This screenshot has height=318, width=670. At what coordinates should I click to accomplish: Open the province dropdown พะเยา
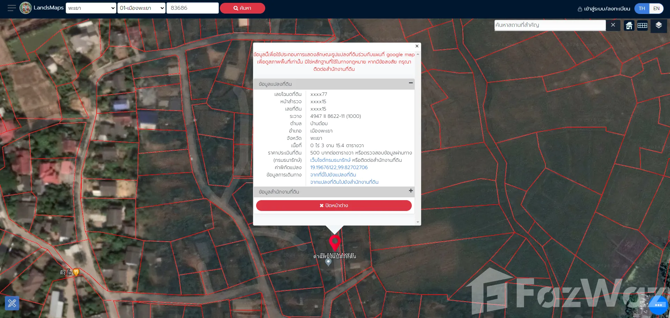pos(91,8)
